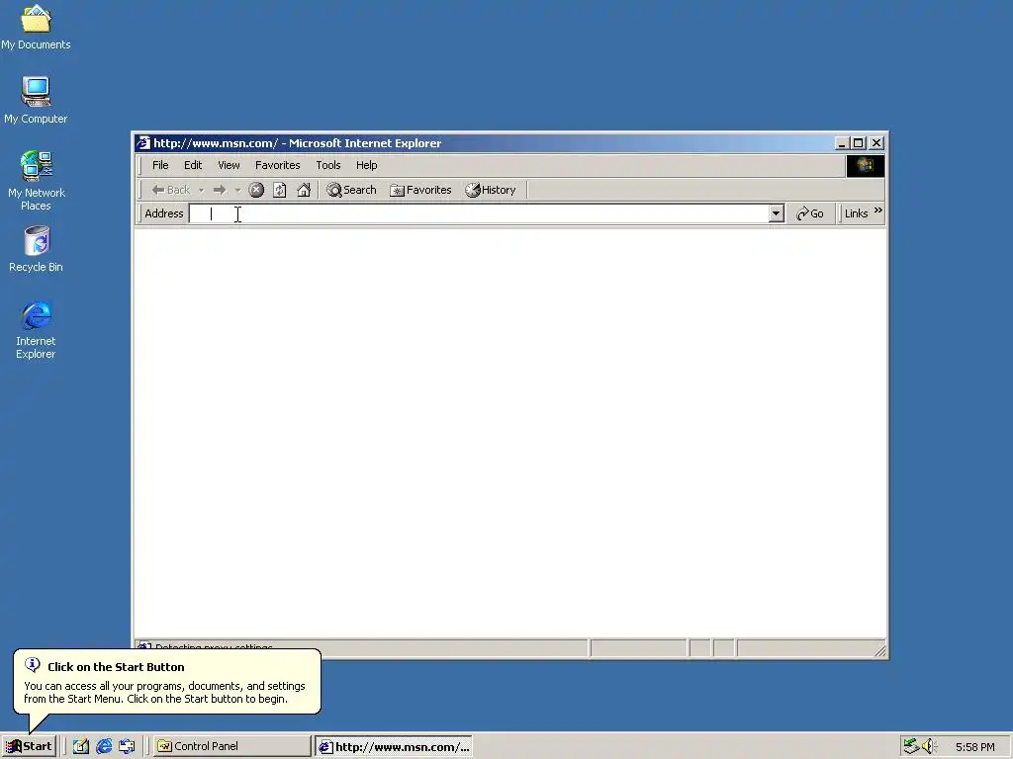This screenshot has width=1013, height=759.
Task: Expand the Back button history dropdown arrow
Action: (201, 190)
